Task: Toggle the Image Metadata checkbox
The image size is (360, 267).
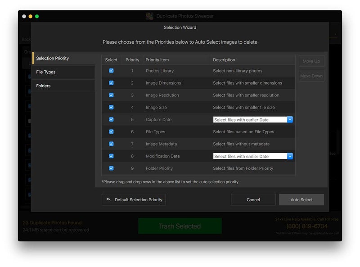Action: [111, 144]
